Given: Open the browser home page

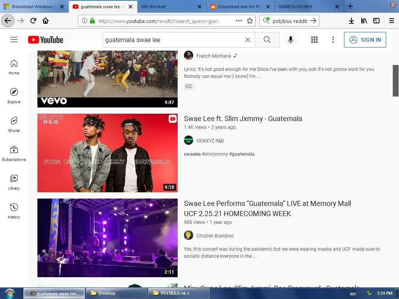Looking at the screenshot, I should coord(46,21).
